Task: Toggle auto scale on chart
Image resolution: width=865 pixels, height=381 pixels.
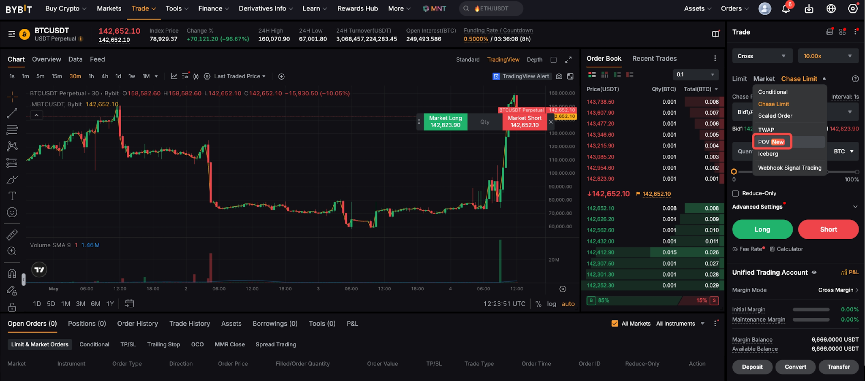Action: click(568, 304)
